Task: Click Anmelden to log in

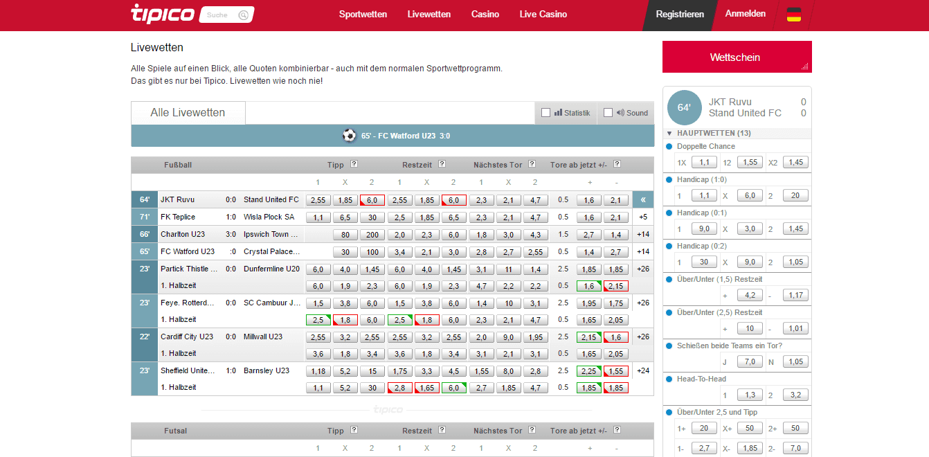Action: click(x=746, y=14)
